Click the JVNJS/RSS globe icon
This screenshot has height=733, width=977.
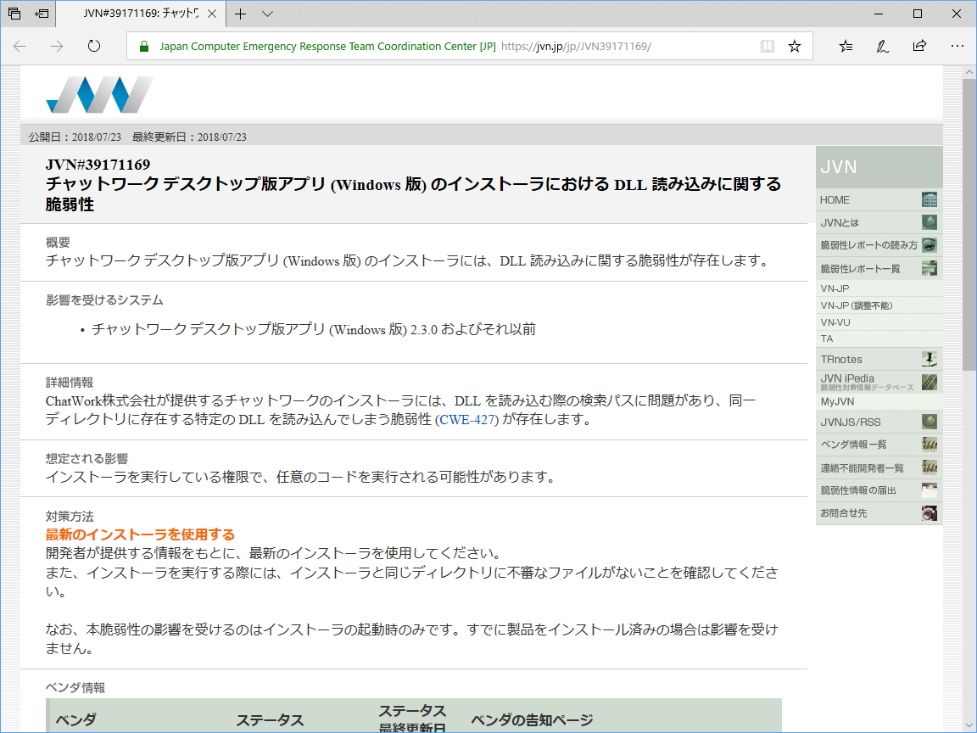[x=929, y=422]
